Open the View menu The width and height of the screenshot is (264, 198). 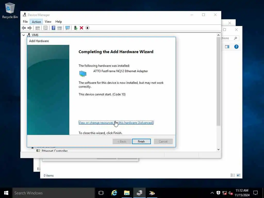click(x=48, y=22)
